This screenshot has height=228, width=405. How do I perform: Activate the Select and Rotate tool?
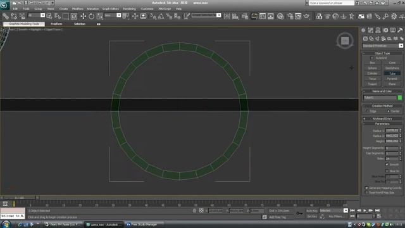click(91, 16)
